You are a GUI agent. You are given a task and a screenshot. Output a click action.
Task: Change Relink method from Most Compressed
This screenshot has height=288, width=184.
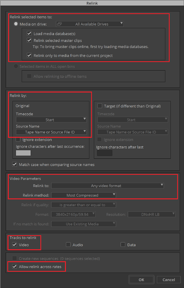coord(84,195)
